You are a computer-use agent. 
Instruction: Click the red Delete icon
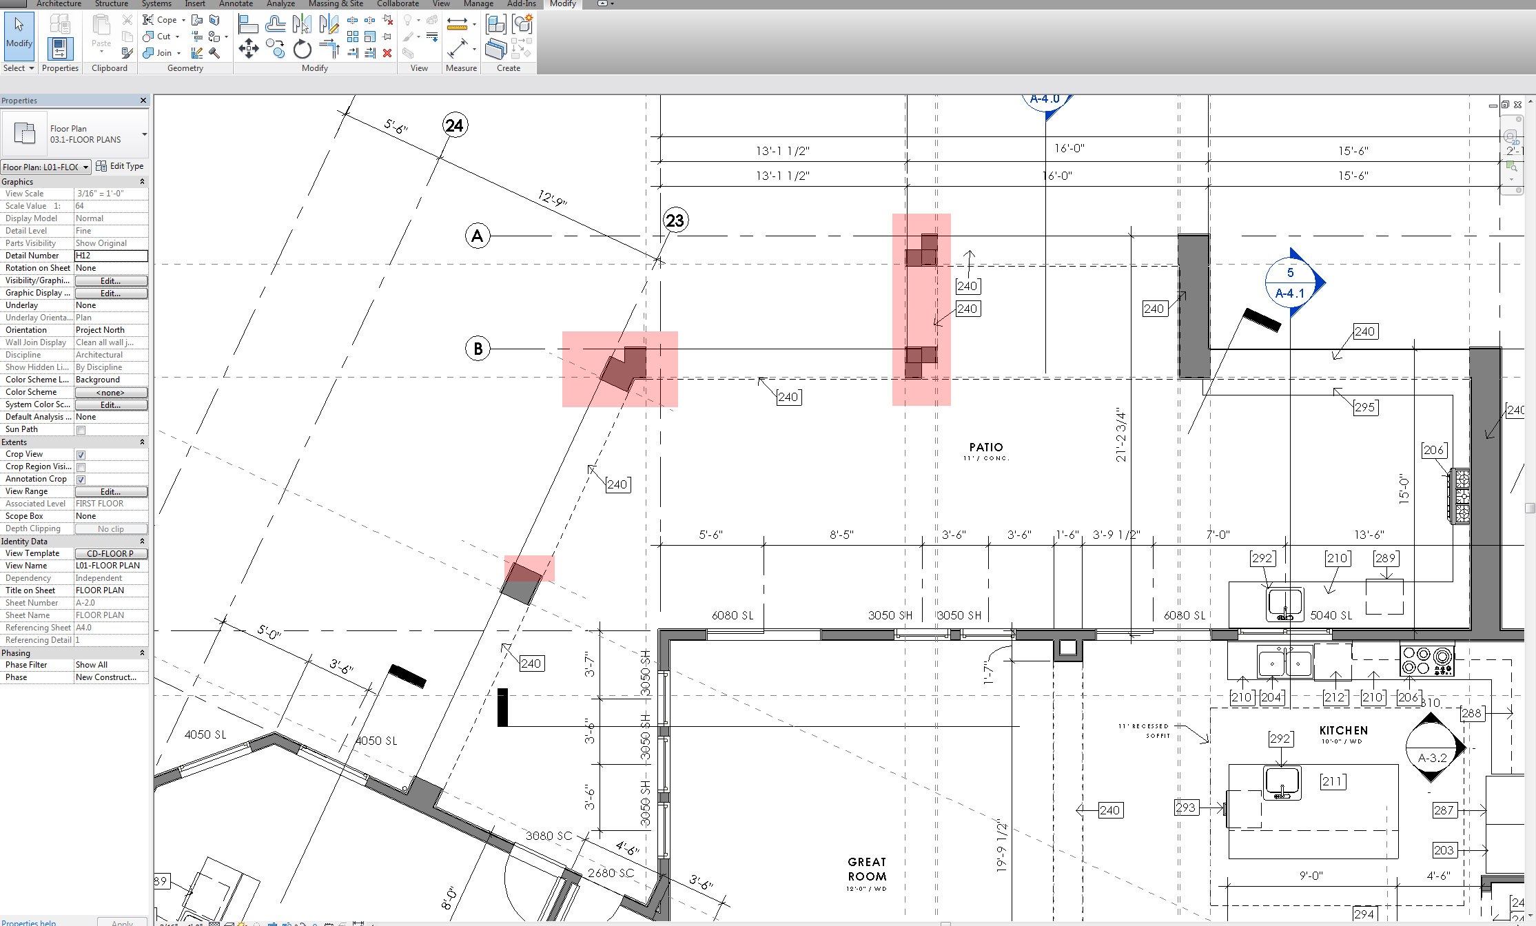(x=387, y=53)
